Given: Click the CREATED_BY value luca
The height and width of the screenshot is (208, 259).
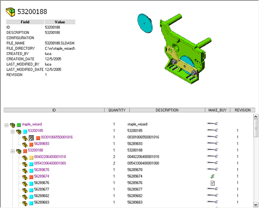Looking at the screenshot, I should pyautogui.click(x=48, y=54).
